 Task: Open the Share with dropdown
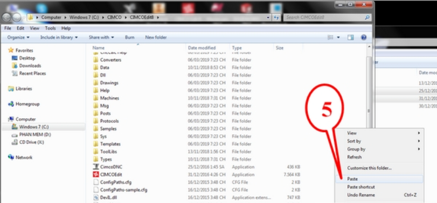click(101, 38)
